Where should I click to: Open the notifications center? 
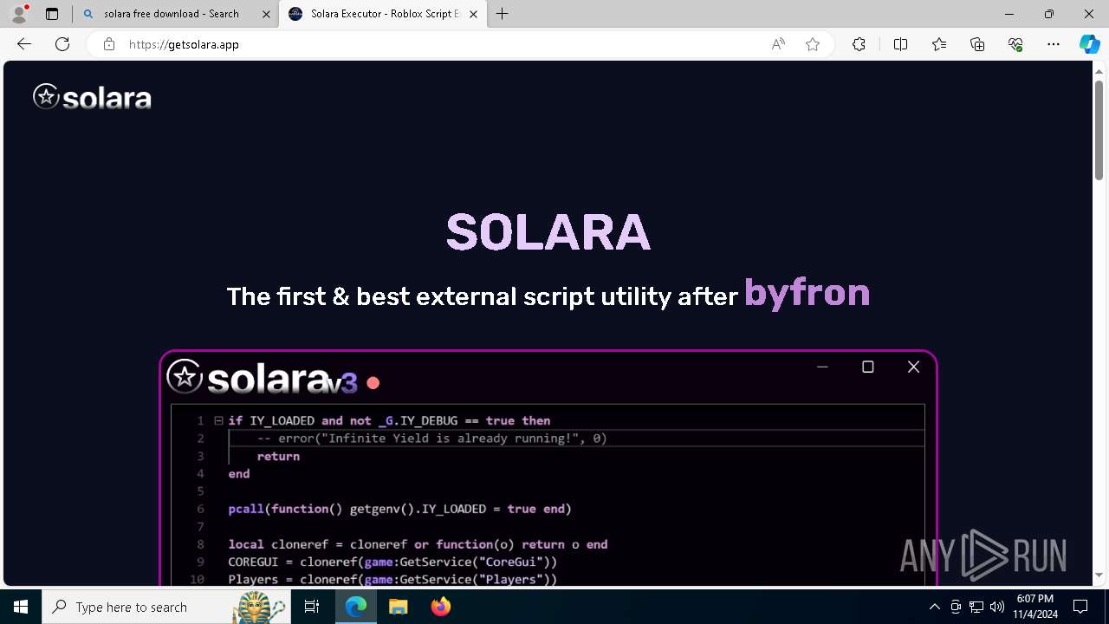[1081, 607]
